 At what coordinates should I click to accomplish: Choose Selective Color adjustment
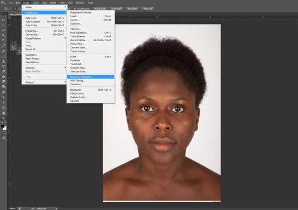(x=91, y=71)
